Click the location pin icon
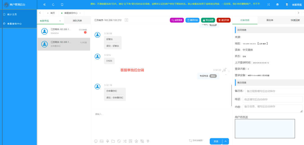The height and width of the screenshot is (145, 304). (x=148, y=141)
